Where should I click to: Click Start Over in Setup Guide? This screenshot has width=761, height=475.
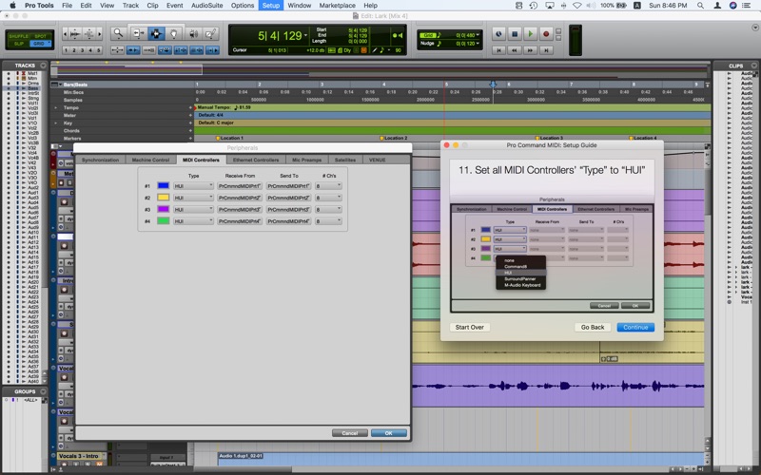[x=469, y=327]
